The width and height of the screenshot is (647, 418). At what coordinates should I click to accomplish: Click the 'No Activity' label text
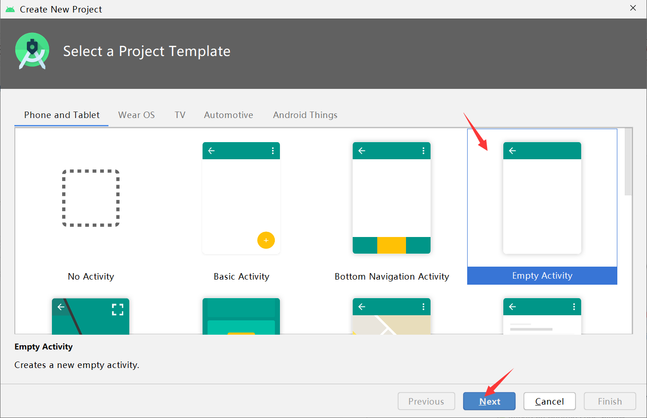[91, 276]
